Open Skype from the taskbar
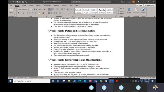Screen dimensions: 164x92 85,81
